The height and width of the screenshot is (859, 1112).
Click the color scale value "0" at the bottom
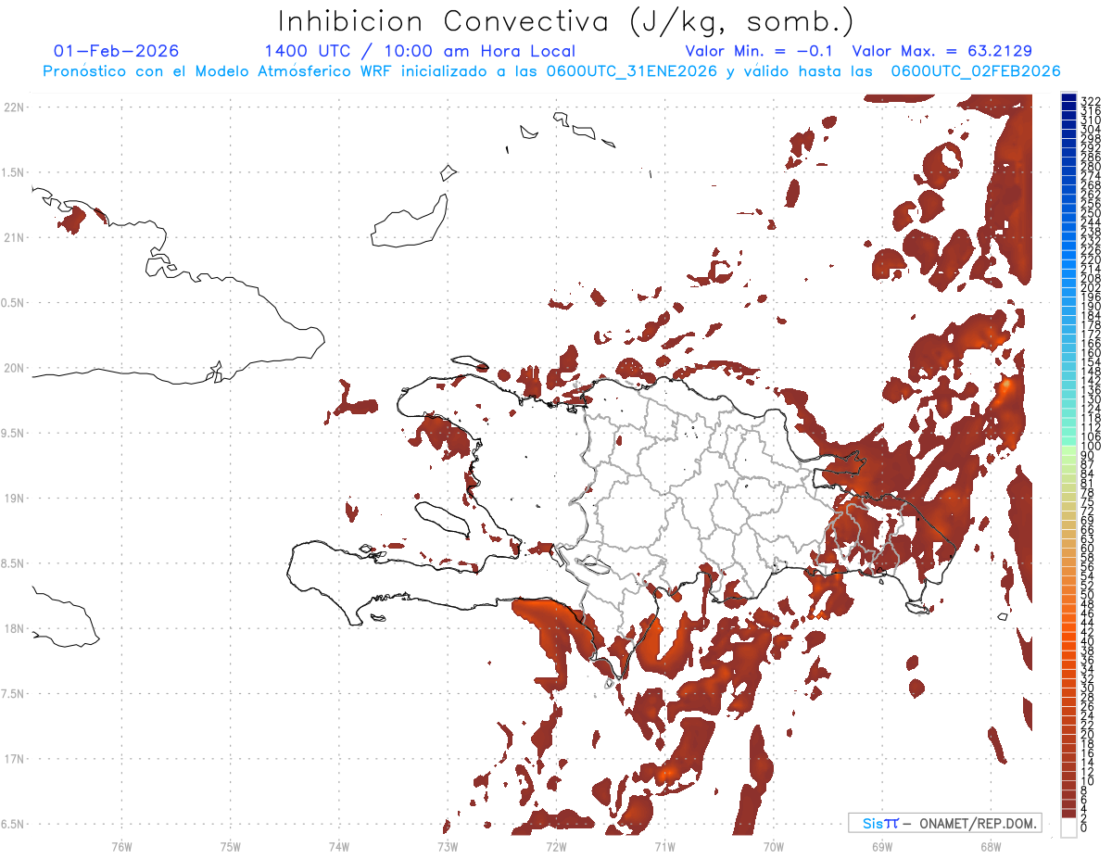pyautogui.click(x=1084, y=826)
